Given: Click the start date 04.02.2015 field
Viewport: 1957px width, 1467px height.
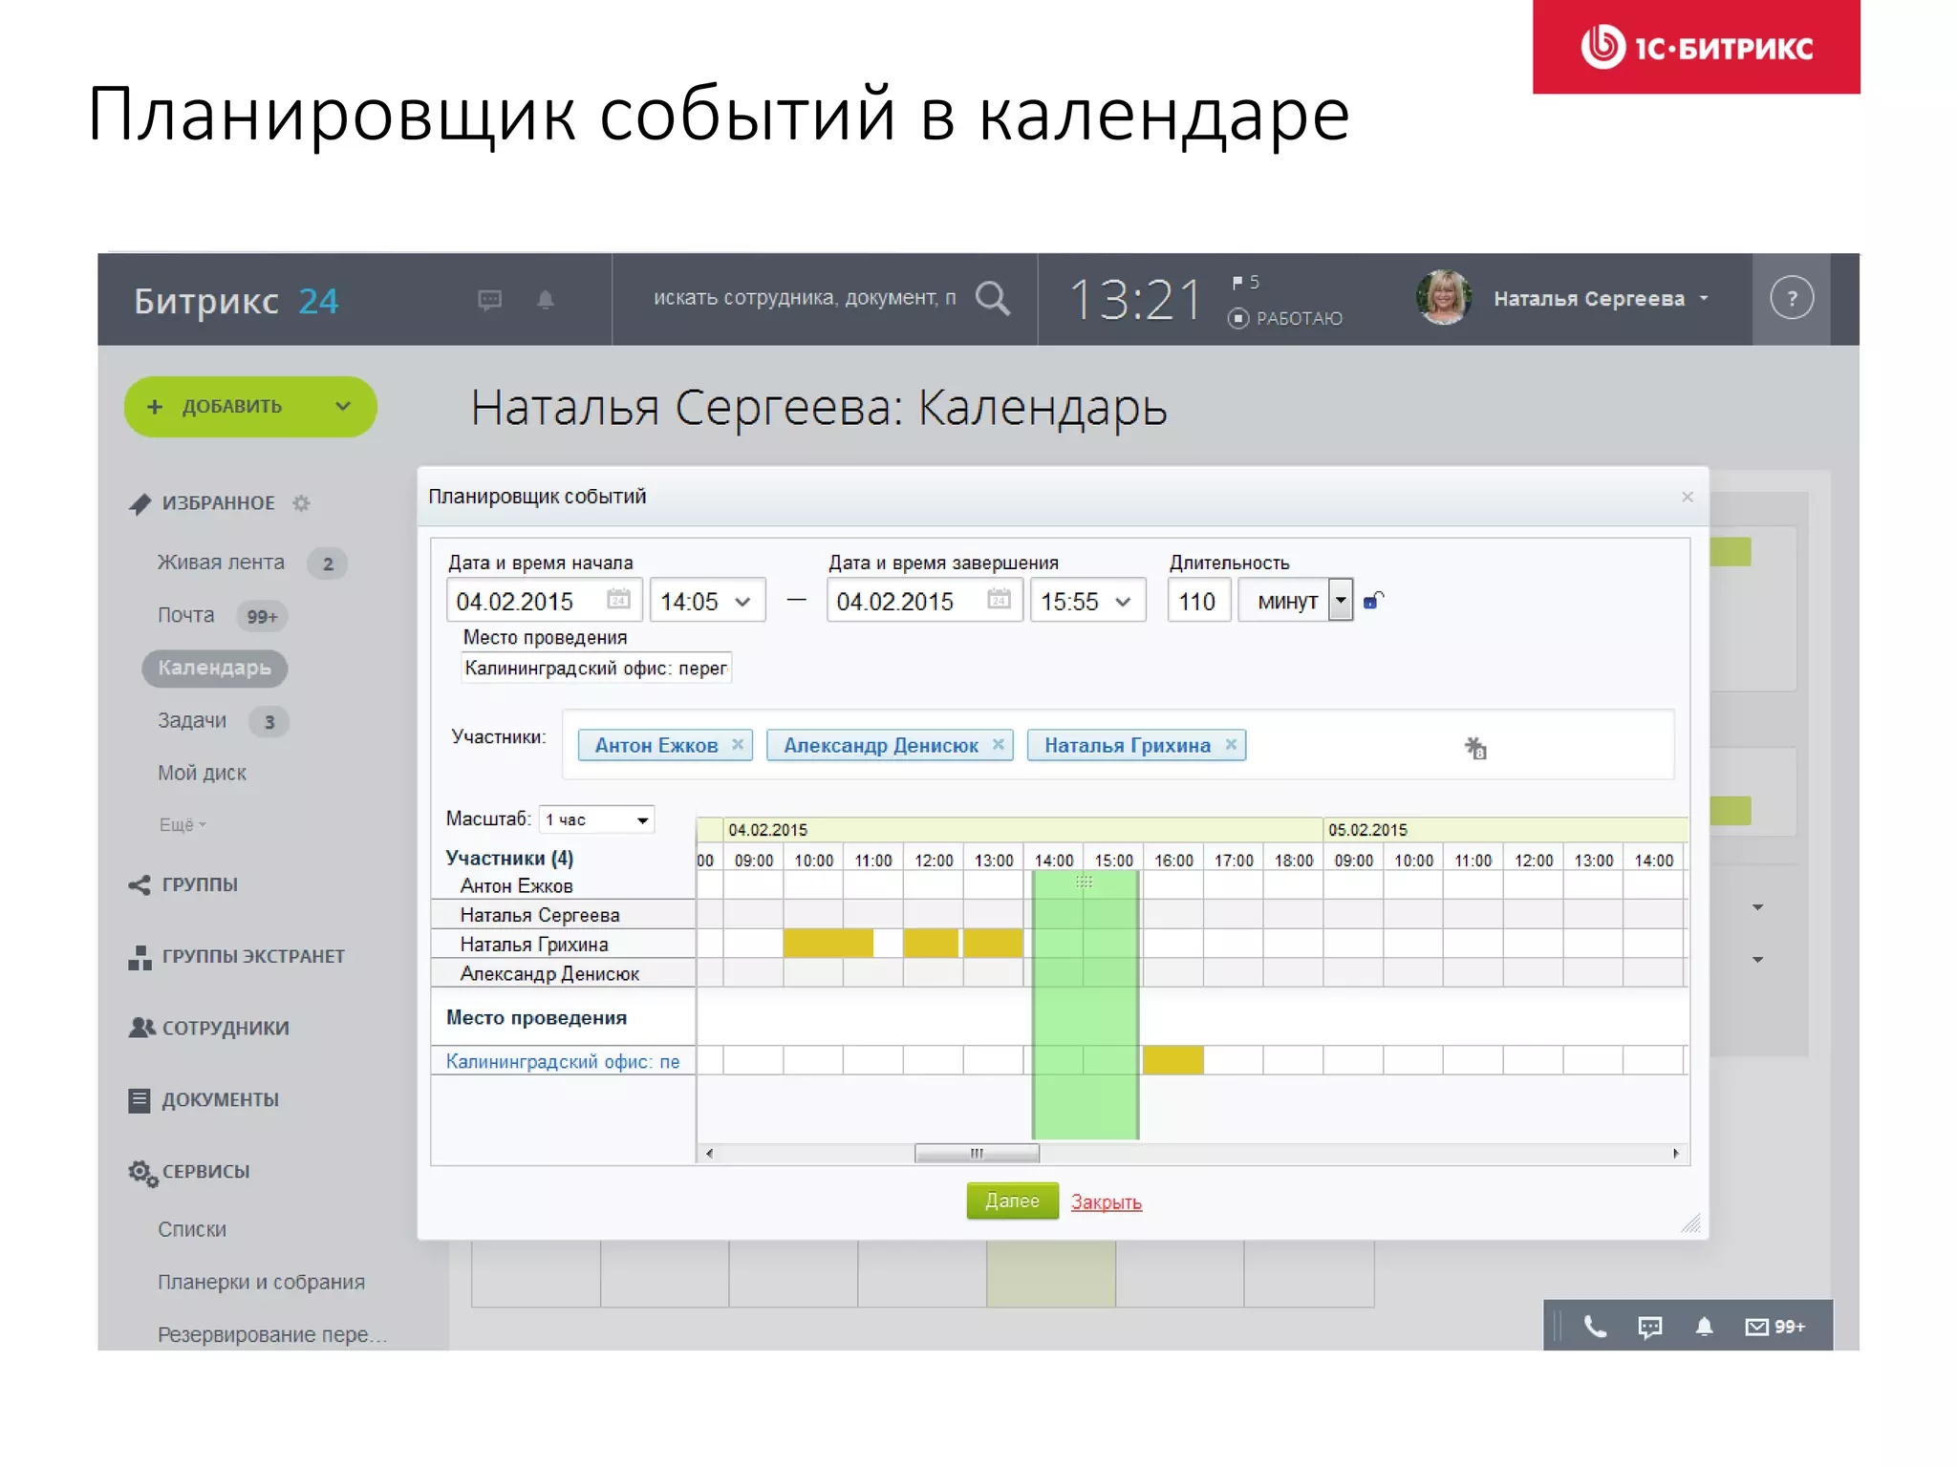Looking at the screenshot, I should [544, 601].
